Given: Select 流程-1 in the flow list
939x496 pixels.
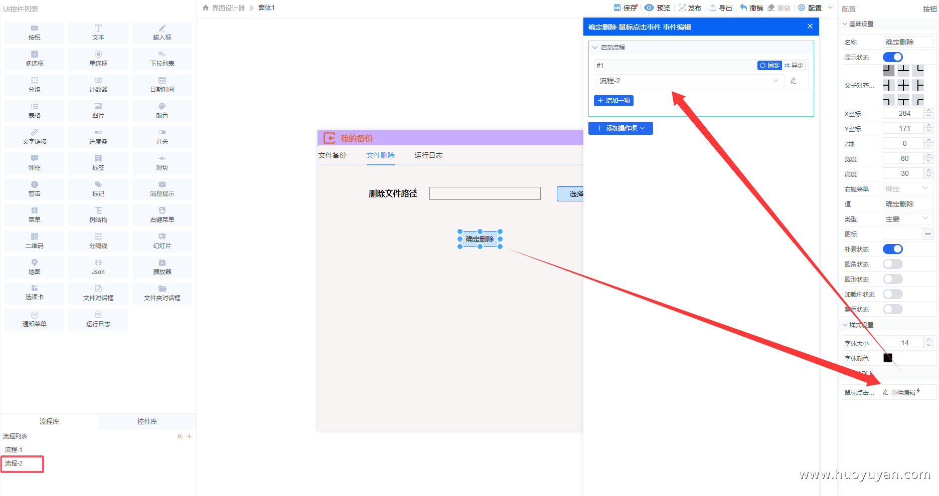Looking at the screenshot, I should pos(14,450).
